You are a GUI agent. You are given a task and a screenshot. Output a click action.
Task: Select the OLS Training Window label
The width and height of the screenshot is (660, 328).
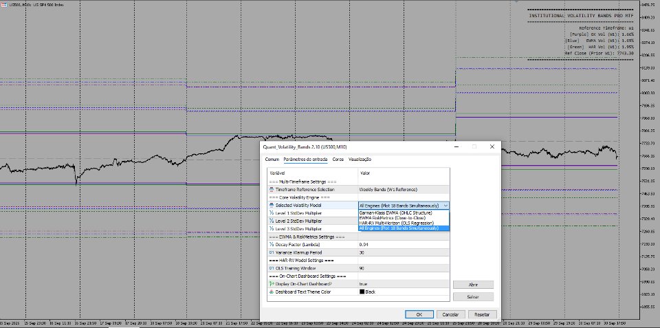[296, 268]
